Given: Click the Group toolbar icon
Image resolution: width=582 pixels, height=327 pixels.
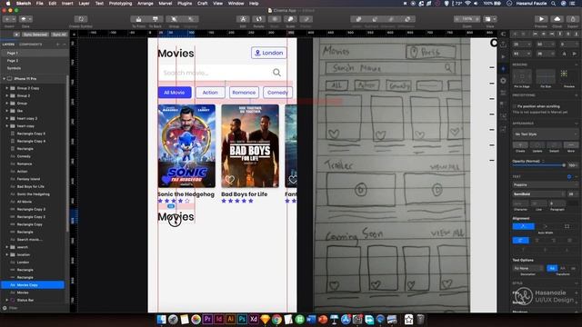Looking at the screenshot, I should (x=174, y=19).
